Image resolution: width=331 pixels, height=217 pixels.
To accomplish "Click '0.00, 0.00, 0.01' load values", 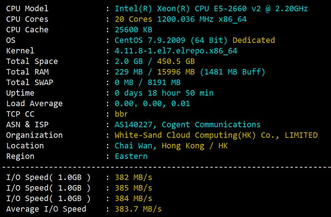I will tap(152, 103).
